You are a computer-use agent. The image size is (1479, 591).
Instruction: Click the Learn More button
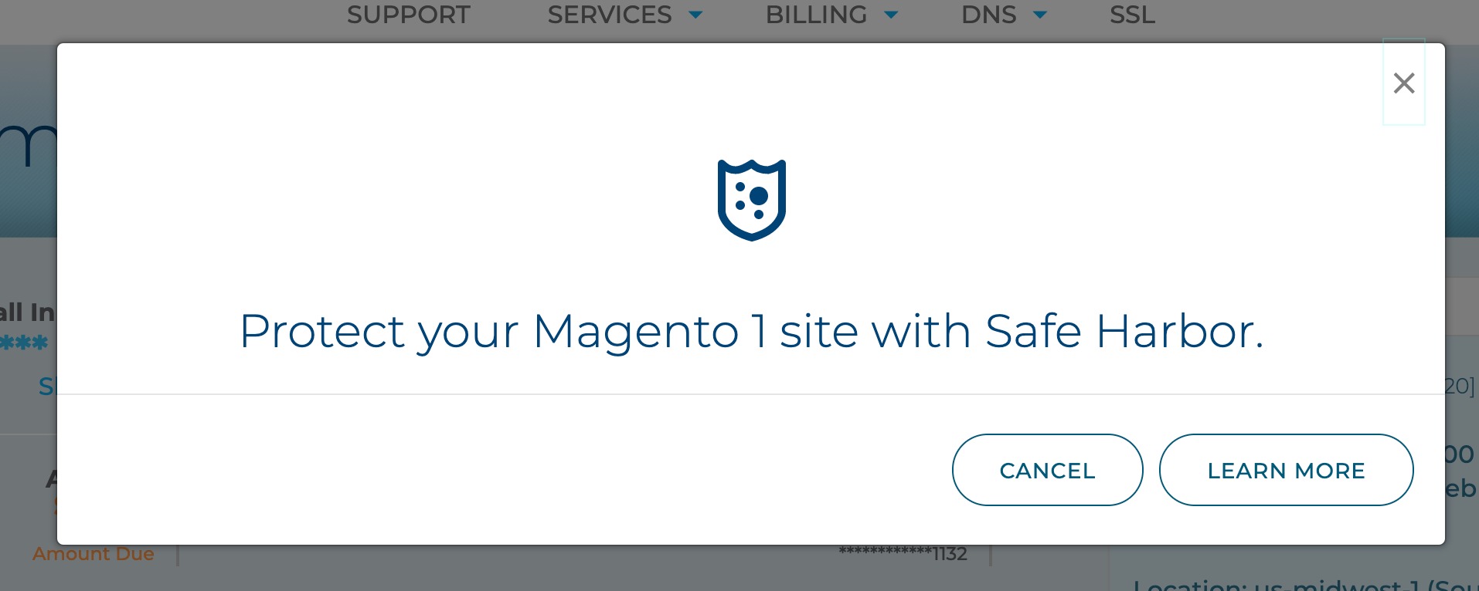pos(1285,470)
